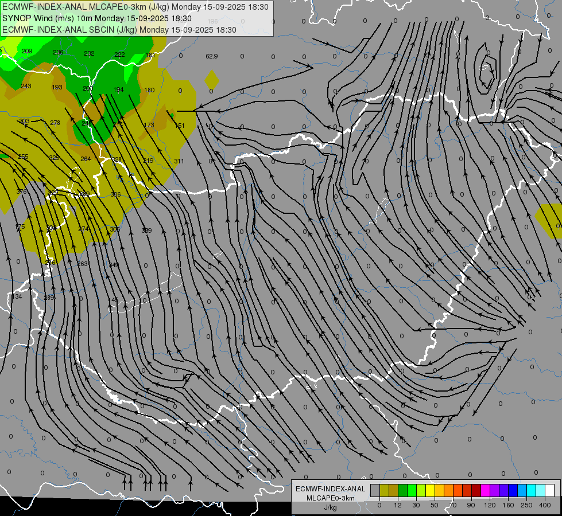Click the map value 219
This screenshot has width=562, height=516.
pos(148,161)
